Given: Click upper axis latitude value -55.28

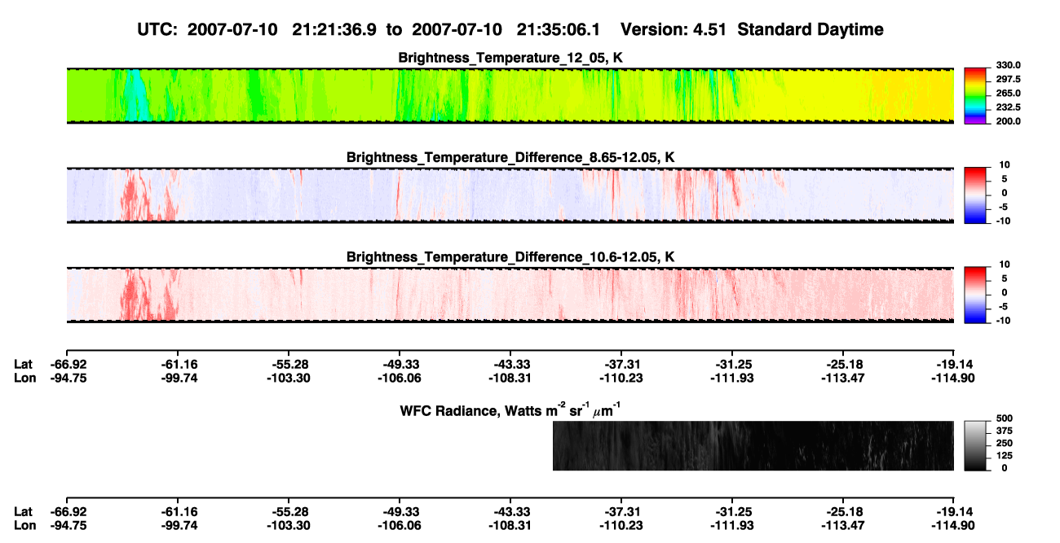Looking at the screenshot, I should click(x=288, y=364).
